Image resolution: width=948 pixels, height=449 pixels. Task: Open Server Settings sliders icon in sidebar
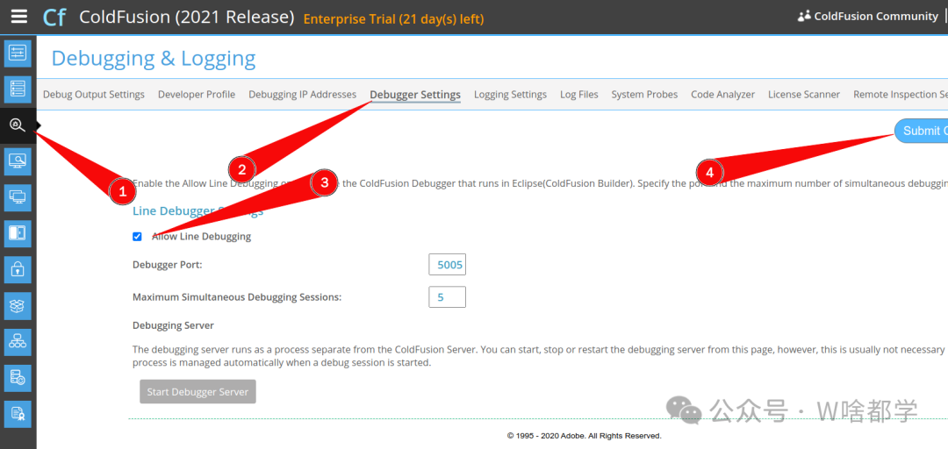pos(18,53)
